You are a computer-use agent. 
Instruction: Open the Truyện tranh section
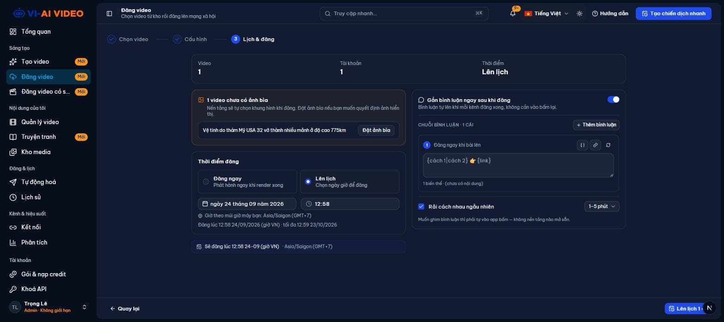(x=48, y=137)
